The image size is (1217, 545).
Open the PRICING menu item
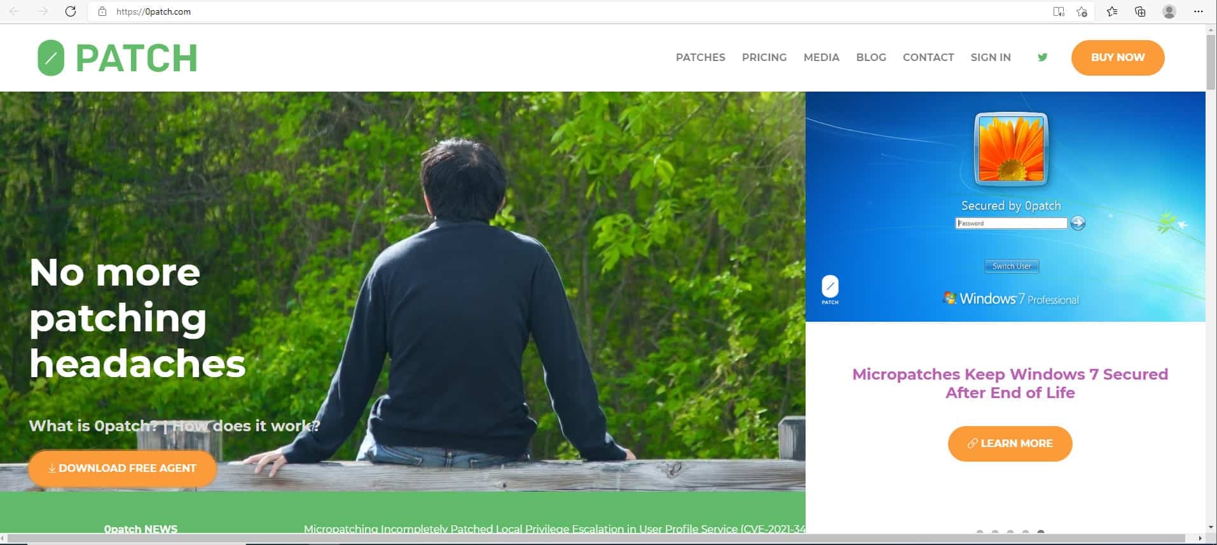[764, 57]
